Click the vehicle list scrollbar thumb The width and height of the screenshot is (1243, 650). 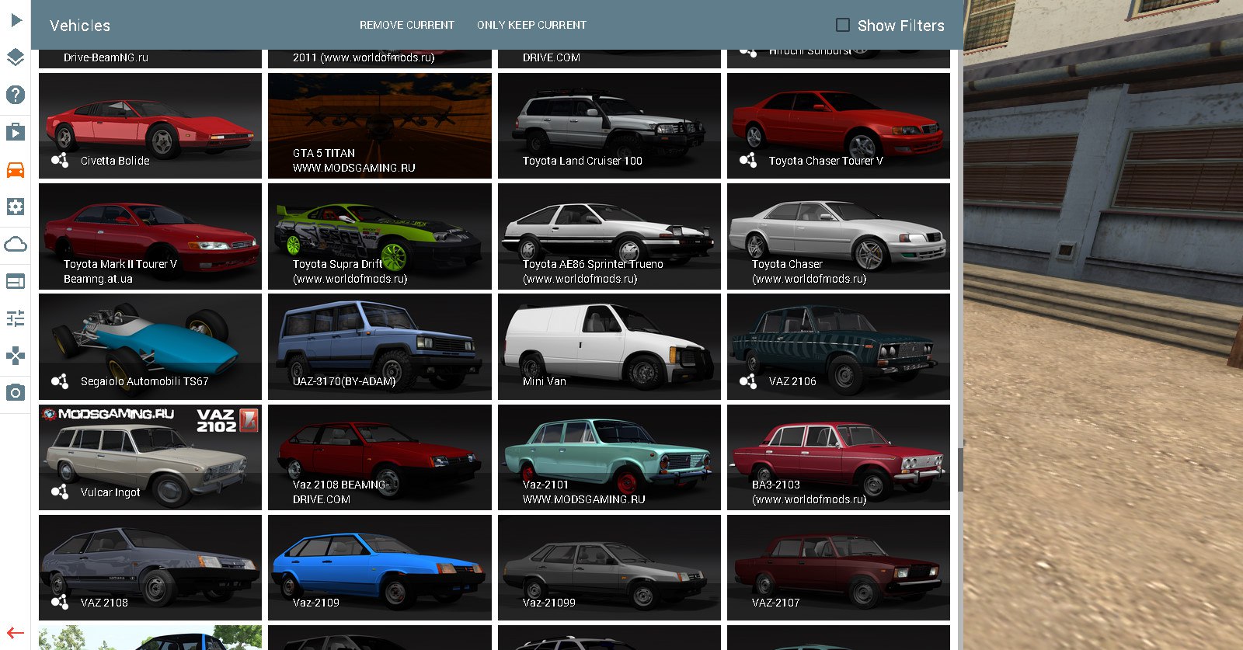(960, 470)
